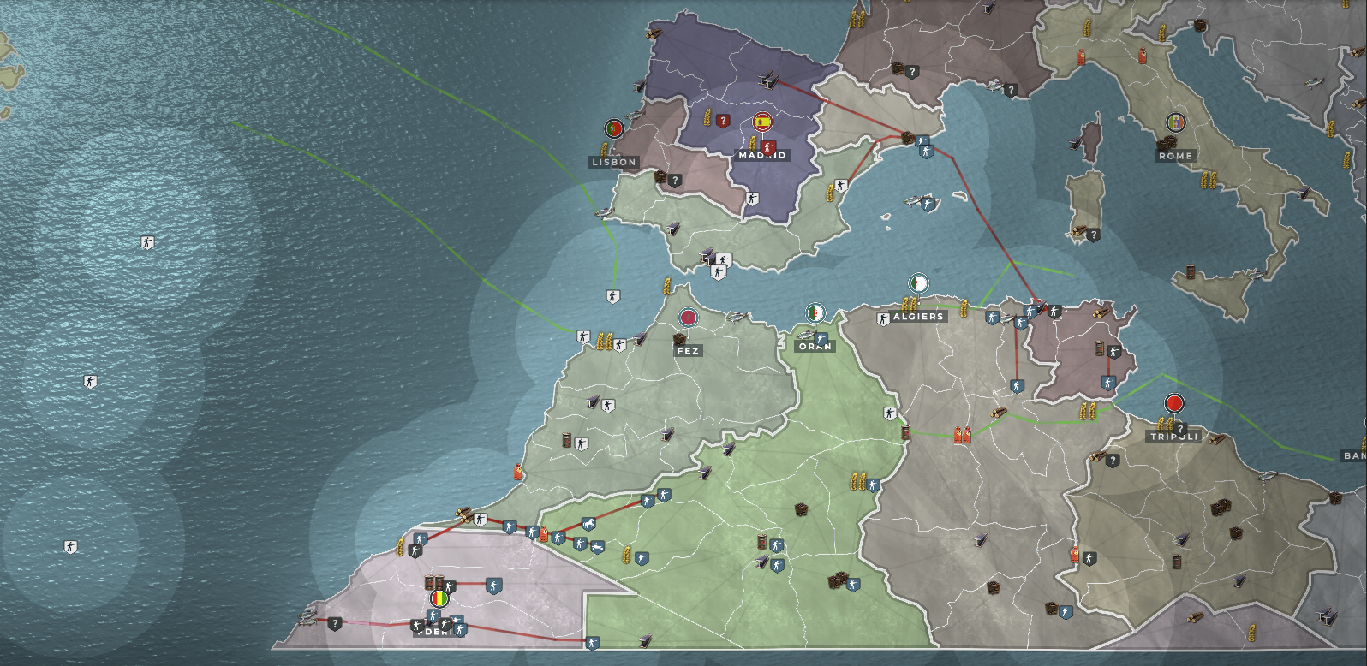Select southernmost infantry marker in the open Atlantic
The height and width of the screenshot is (666, 1367).
71,546
